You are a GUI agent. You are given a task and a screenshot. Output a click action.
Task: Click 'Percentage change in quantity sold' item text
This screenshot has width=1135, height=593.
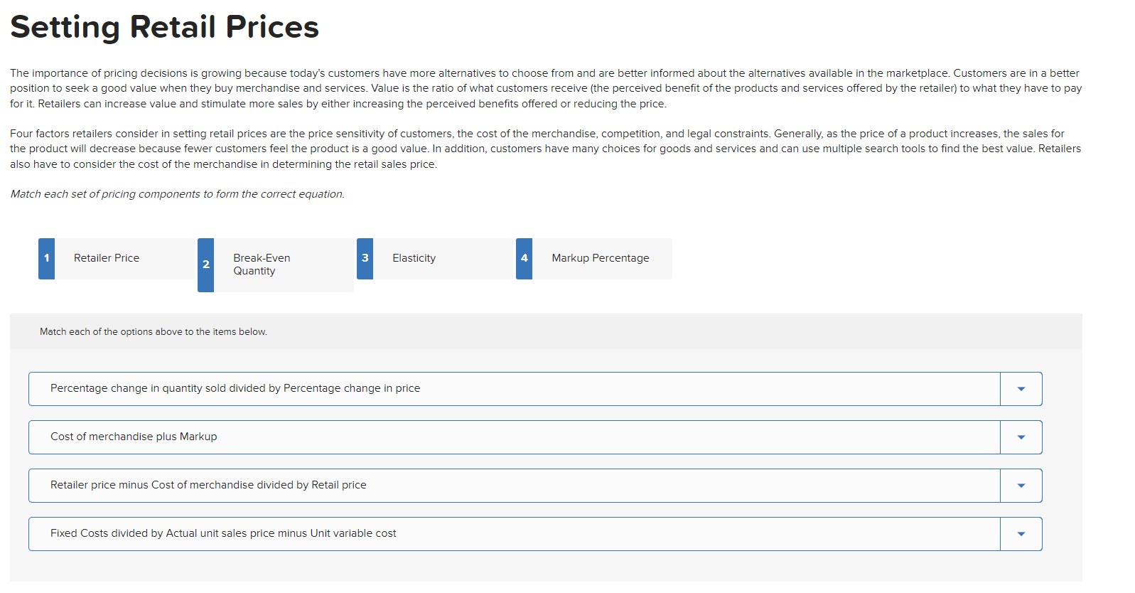(x=235, y=388)
